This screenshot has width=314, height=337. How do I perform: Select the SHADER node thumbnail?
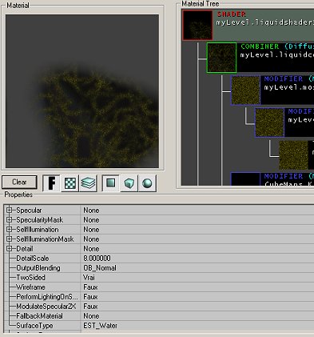(197, 26)
